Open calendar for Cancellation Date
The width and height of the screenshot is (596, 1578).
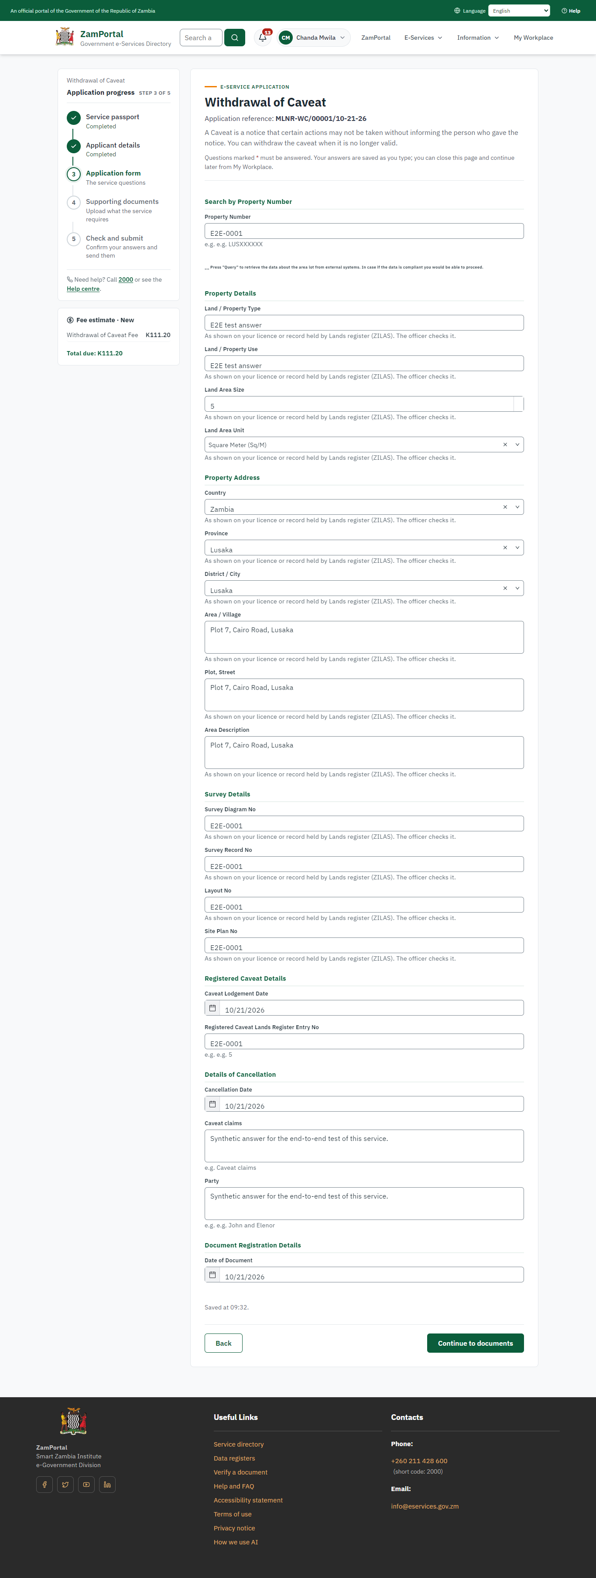tap(212, 1104)
